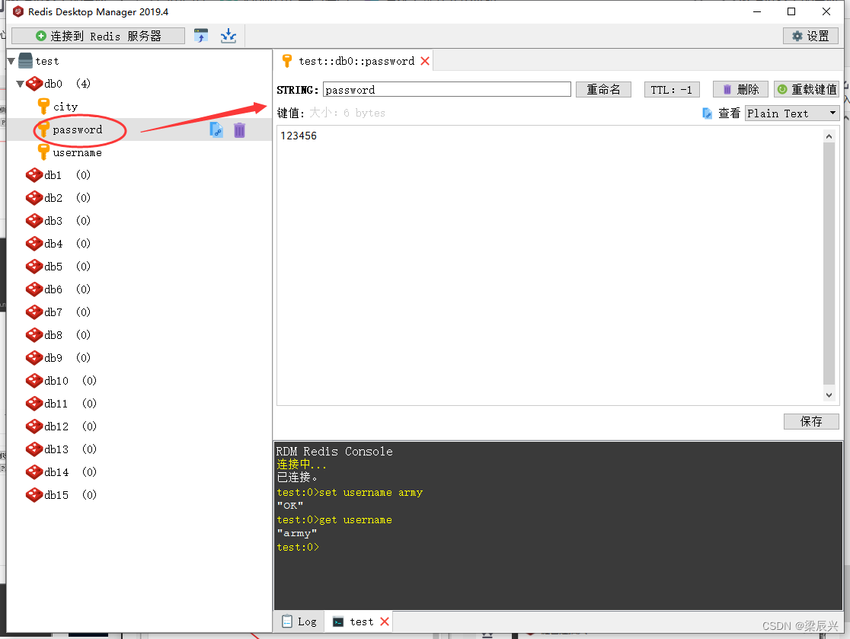Click the Reload key value button

pos(807,89)
